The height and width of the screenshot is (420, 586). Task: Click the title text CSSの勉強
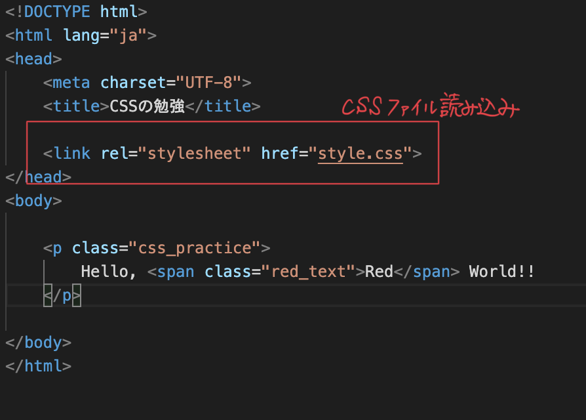click(147, 106)
